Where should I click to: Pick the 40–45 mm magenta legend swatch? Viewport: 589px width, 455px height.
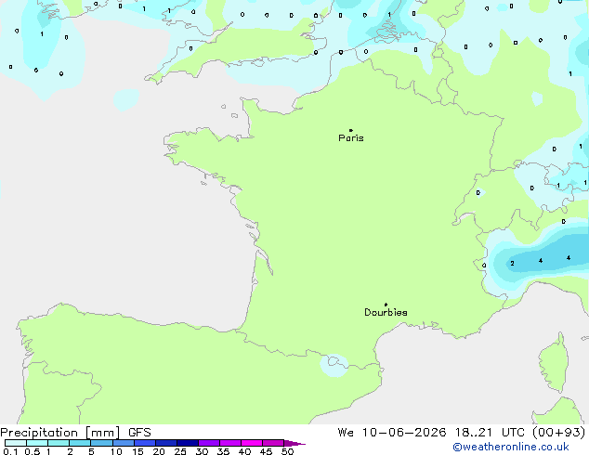pos(252,443)
